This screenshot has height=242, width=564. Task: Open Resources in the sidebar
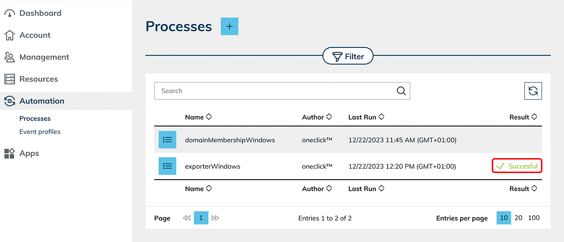[38, 79]
